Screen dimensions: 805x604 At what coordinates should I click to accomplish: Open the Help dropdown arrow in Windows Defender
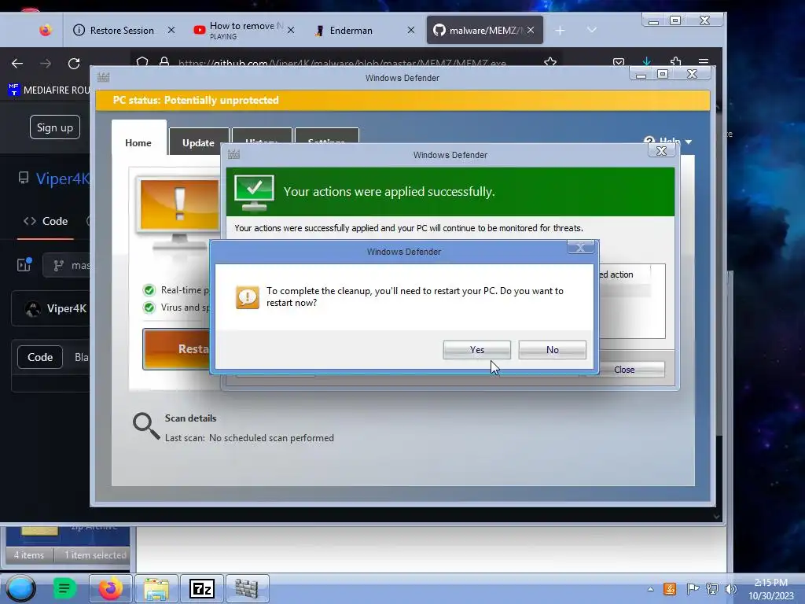(689, 142)
